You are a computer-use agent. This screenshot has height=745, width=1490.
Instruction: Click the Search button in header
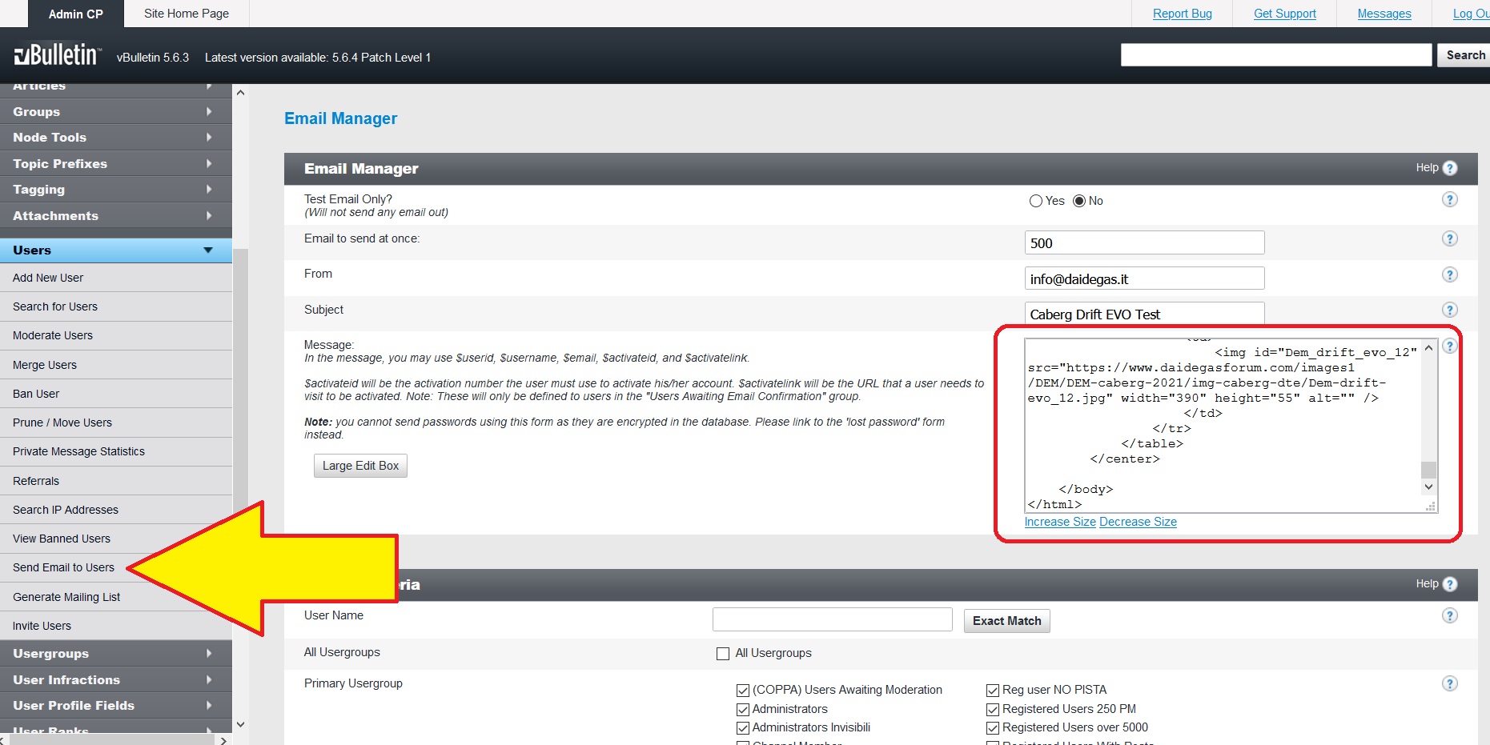coord(1465,55)
